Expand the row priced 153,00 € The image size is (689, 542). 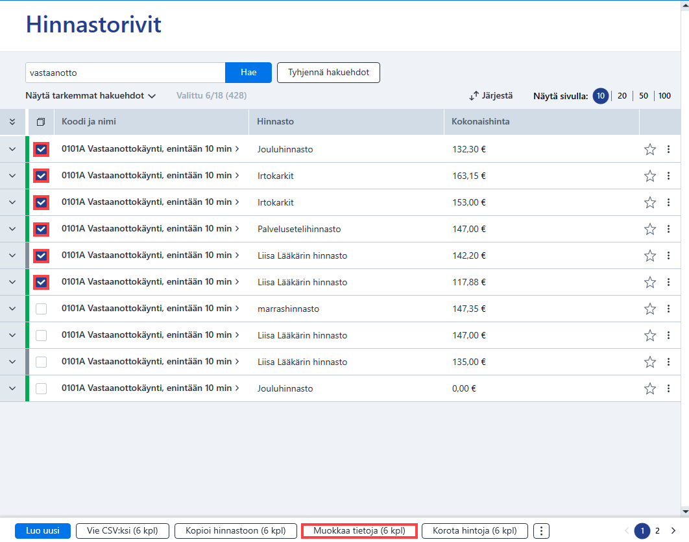coord(12,202)
